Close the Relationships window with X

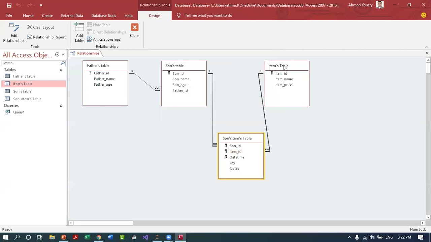pos(427,53)
